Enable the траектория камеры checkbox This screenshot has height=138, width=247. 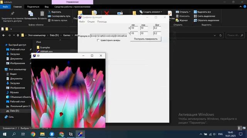(98, 40)
